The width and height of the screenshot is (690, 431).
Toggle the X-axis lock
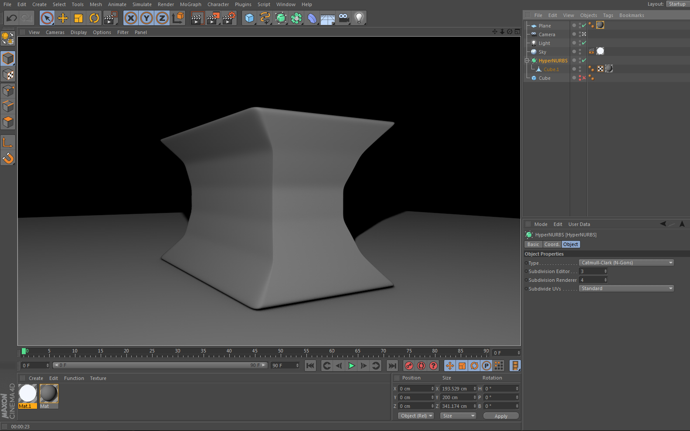pyautogui.click(x=131, y=18)
